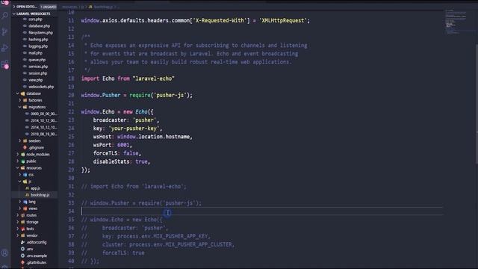Collapse the js folder
The image size is (478, 269).
(20, 182)
